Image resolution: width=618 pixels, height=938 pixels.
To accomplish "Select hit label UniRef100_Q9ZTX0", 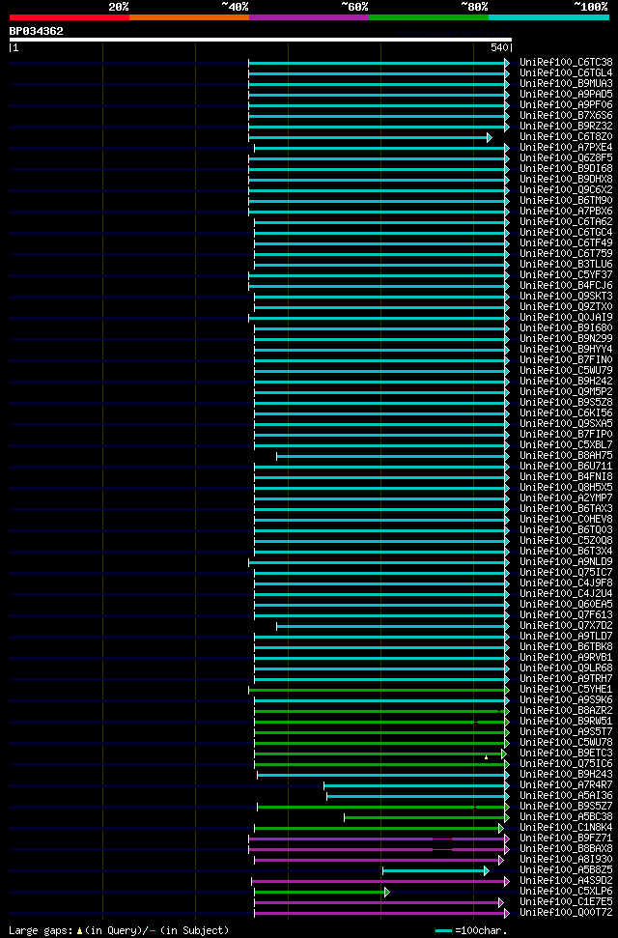I will tap(566, 307).
